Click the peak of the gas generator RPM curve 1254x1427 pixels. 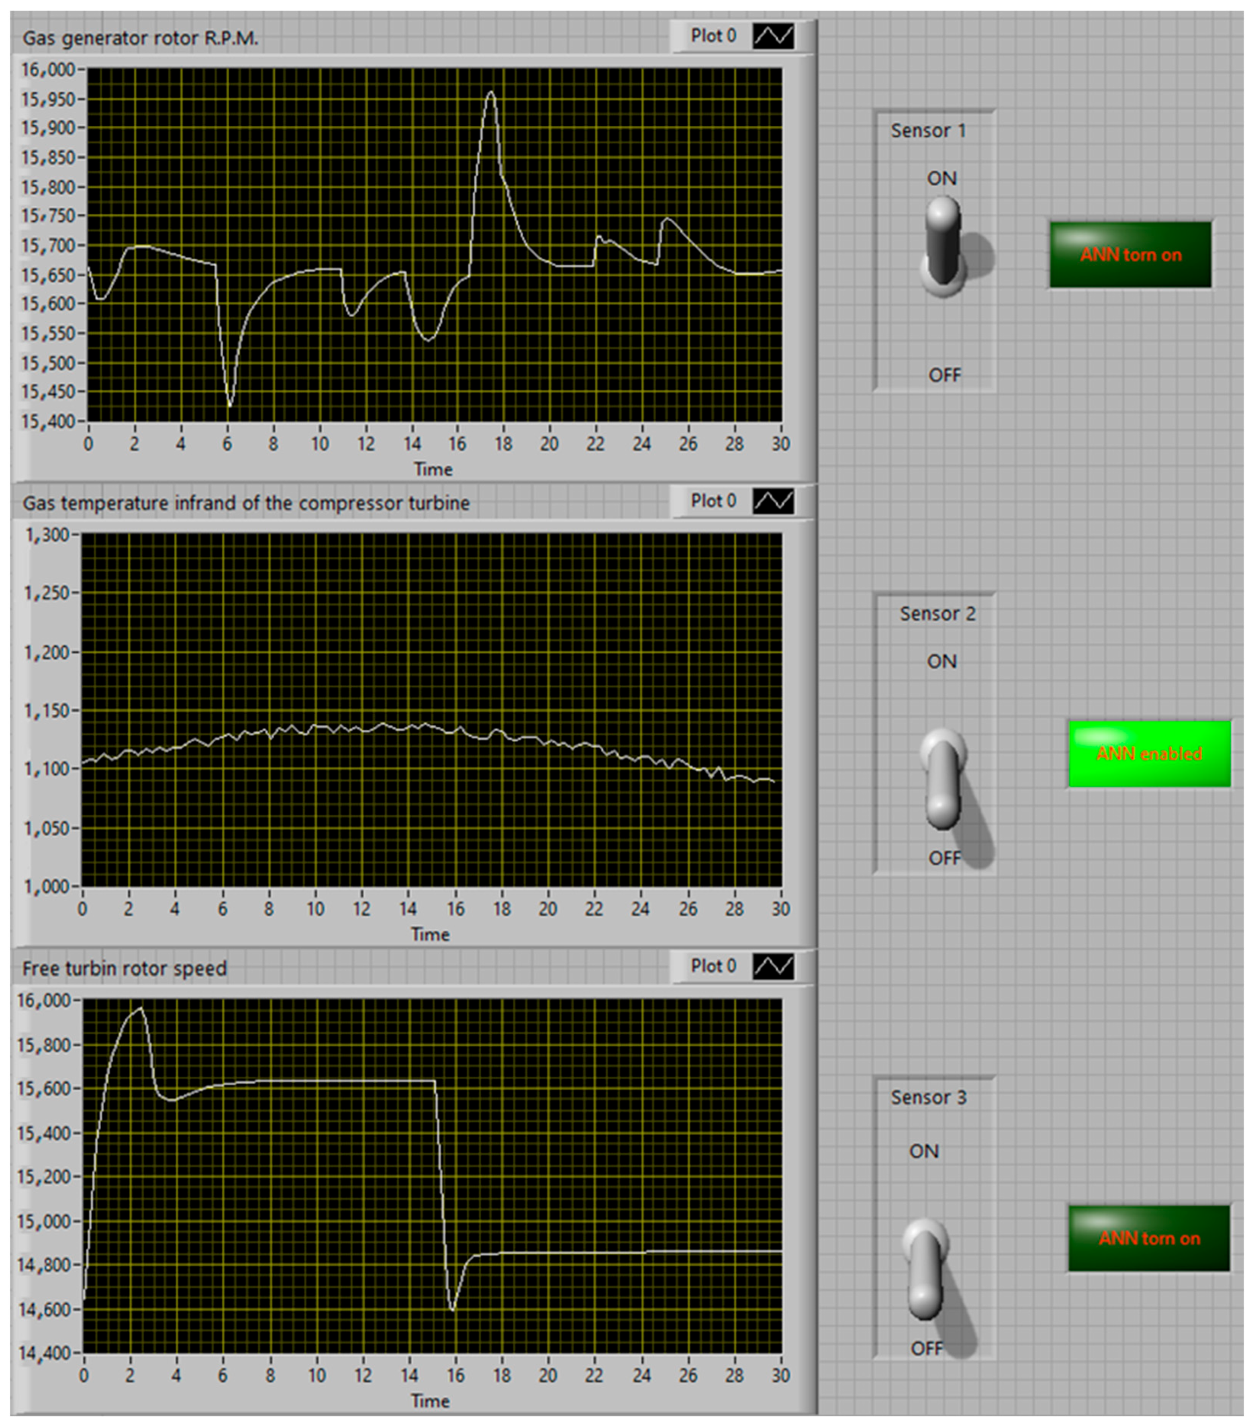[492, 92]
